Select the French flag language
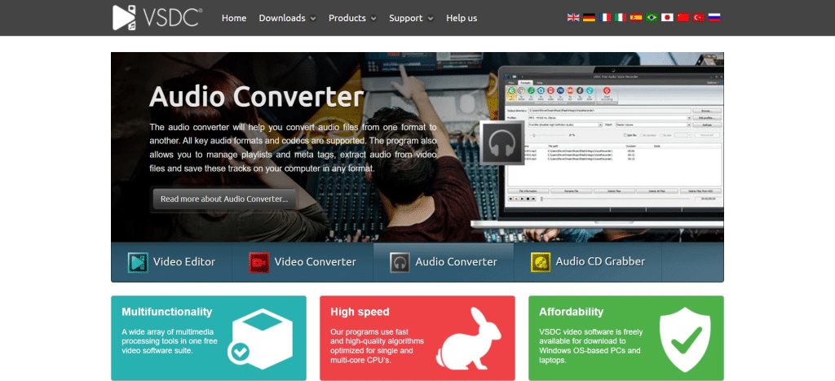Viewport: 835px width, 381px height. pyautogui.click(x=604, y=17)
